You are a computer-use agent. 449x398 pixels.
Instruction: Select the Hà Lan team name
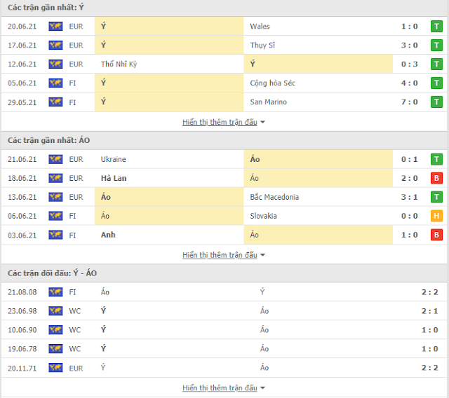point(114,178)
